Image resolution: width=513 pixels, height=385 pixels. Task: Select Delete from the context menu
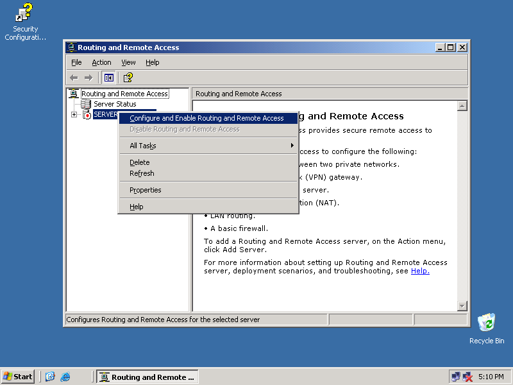coord(208,162)
